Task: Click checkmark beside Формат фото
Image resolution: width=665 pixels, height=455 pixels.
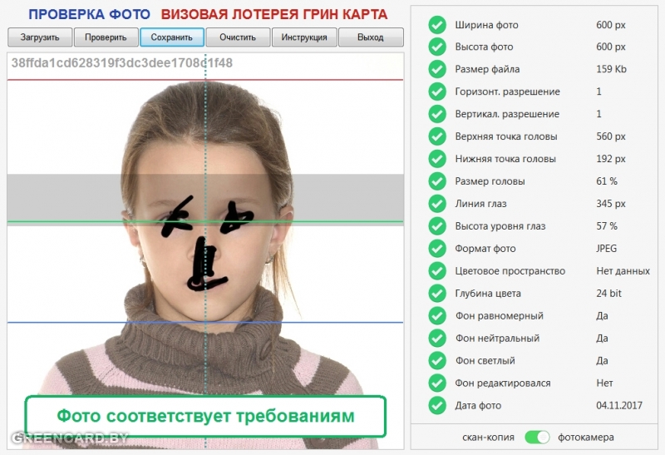Action: pyautogui.click(x=437, y=249)
